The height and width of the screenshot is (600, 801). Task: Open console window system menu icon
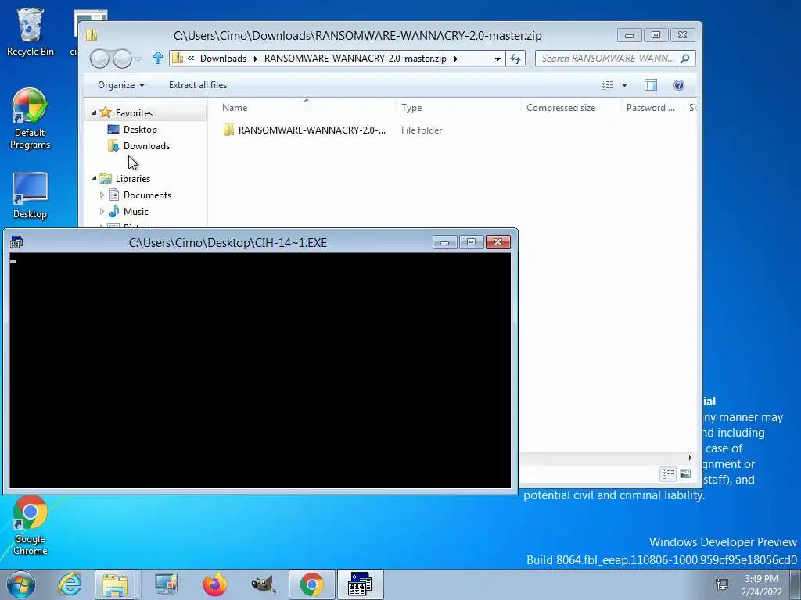(x=16, y=242)
